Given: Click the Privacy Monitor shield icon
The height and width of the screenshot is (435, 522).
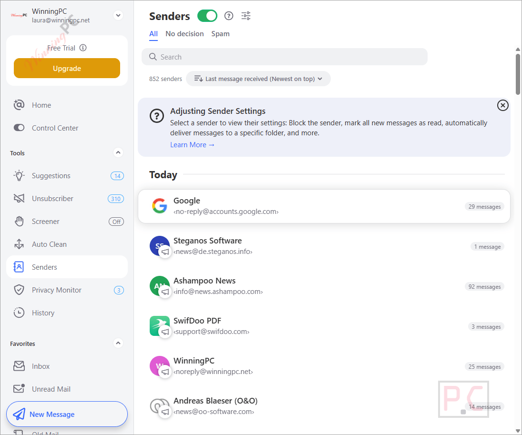Looking at the screenshot, I should (x=19, y=290).
